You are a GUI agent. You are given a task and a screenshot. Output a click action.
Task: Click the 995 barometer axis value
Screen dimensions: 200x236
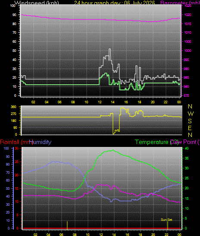pos(187,60)
